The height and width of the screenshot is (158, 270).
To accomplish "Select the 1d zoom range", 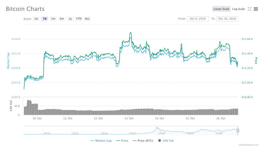I will 36,19.
